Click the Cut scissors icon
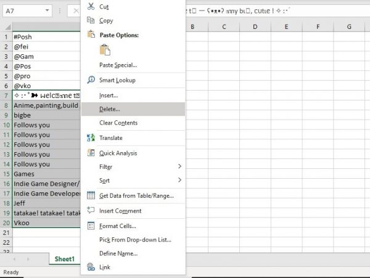 [91, 6]
